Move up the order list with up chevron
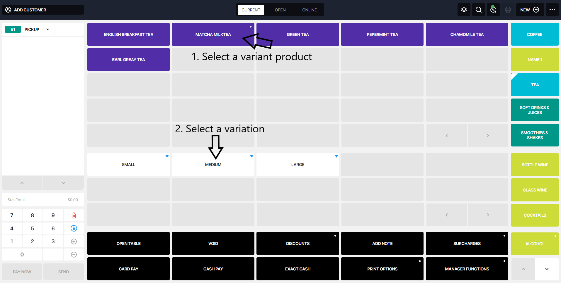The image size is (561, 283). (22, 183)
